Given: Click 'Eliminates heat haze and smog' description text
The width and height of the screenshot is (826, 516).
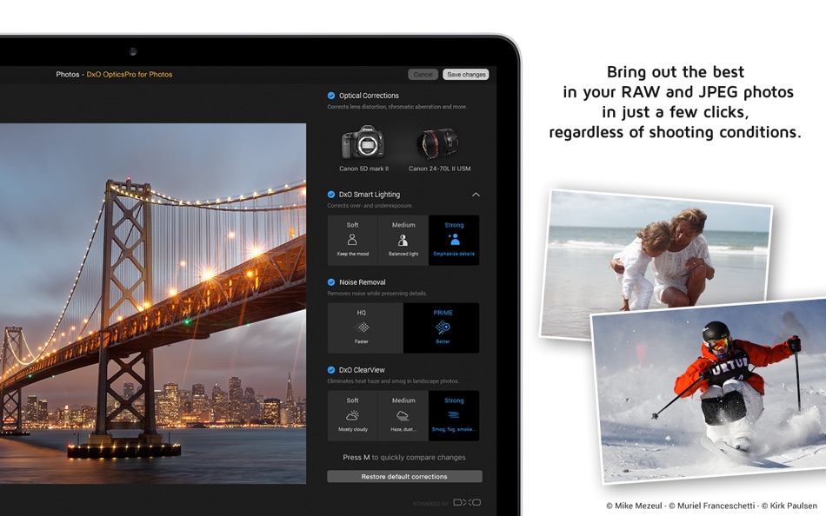Looking at the screenshot, I should point(392,380).
